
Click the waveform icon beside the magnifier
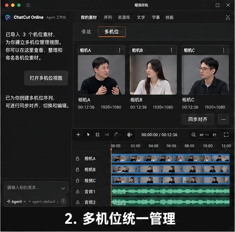(x=201, y=135)
